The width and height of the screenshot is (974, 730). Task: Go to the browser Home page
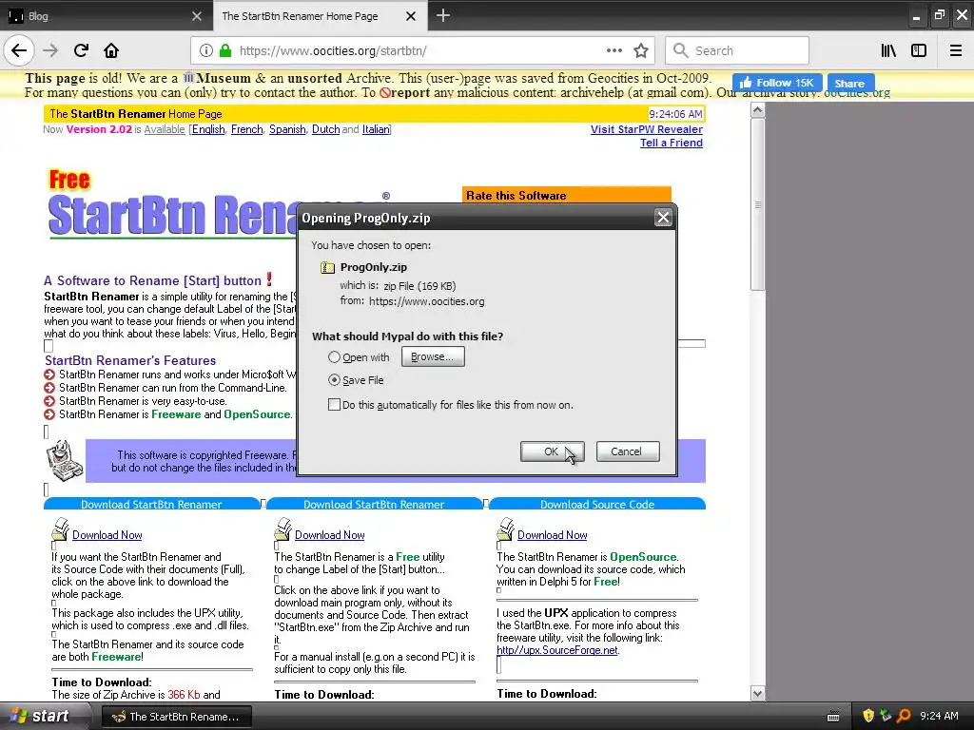pyautogui.click(x=111, y=50)
